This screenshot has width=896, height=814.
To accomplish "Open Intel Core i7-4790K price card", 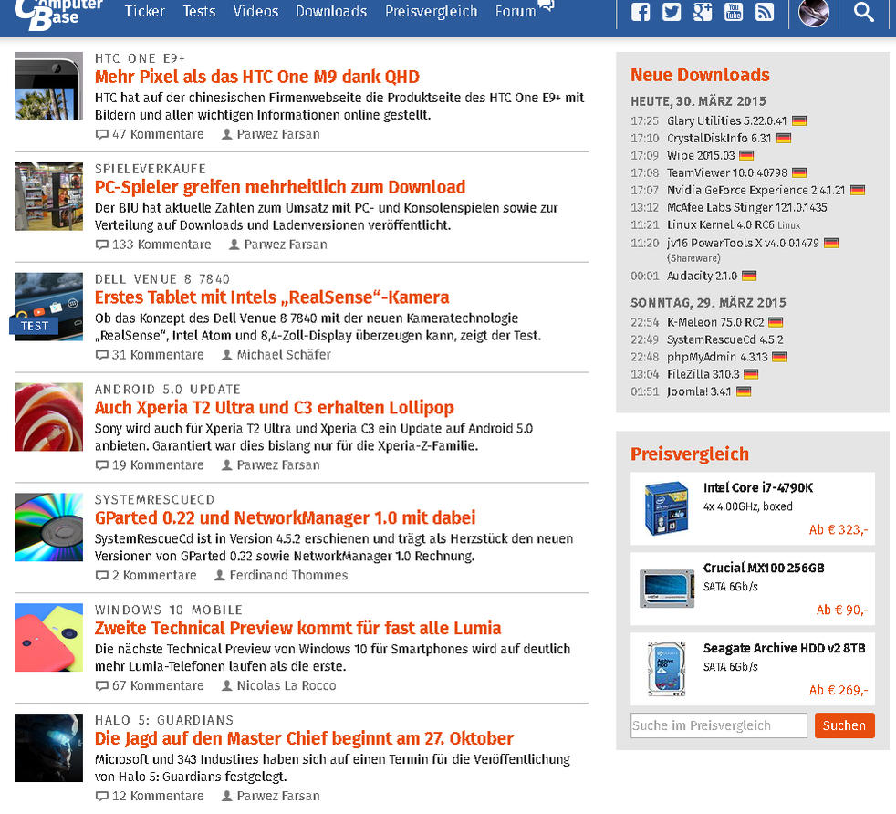I will pyautogui.click(x=753, y=508).
